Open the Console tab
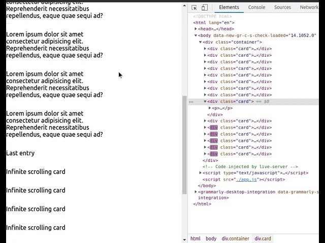 click(x=256, y=7)
